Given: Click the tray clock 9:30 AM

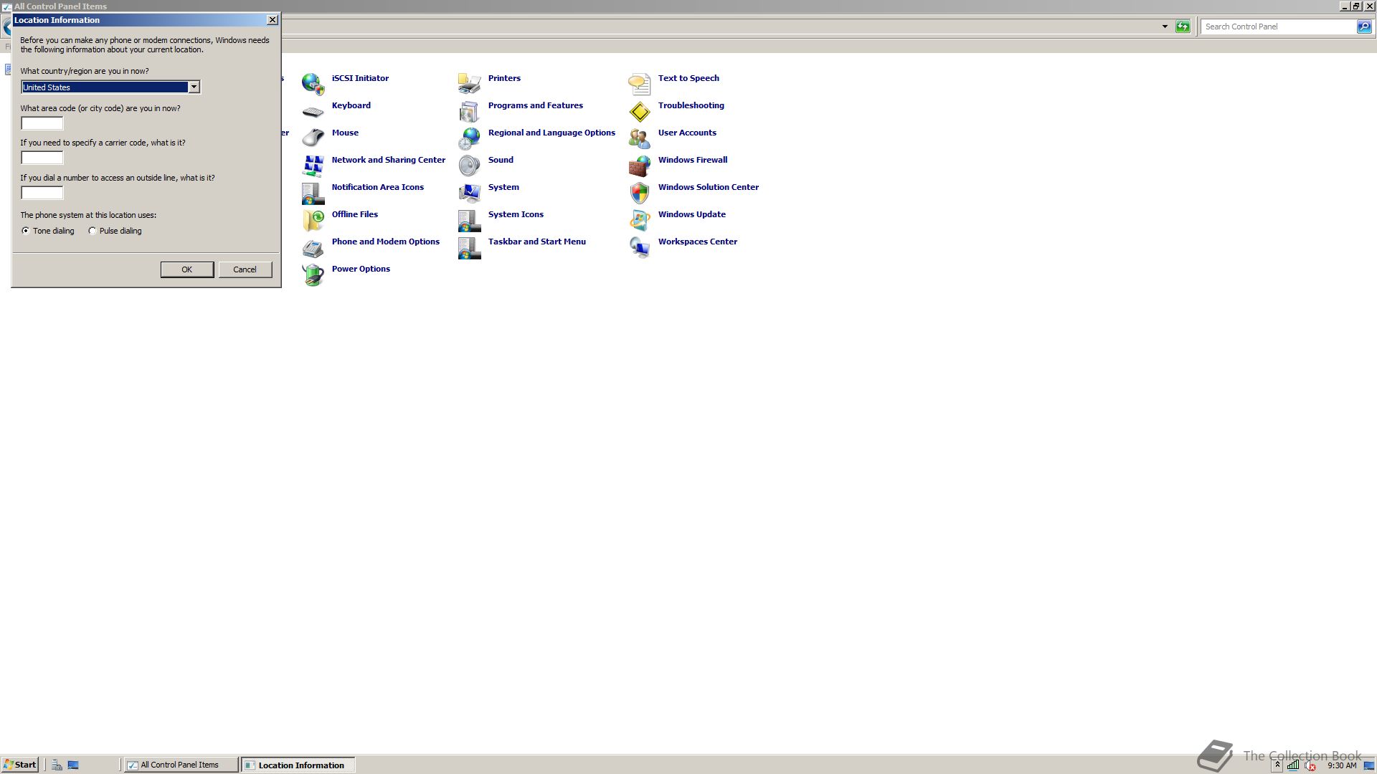Looking at the screenshot, I should coord(1342,765).
